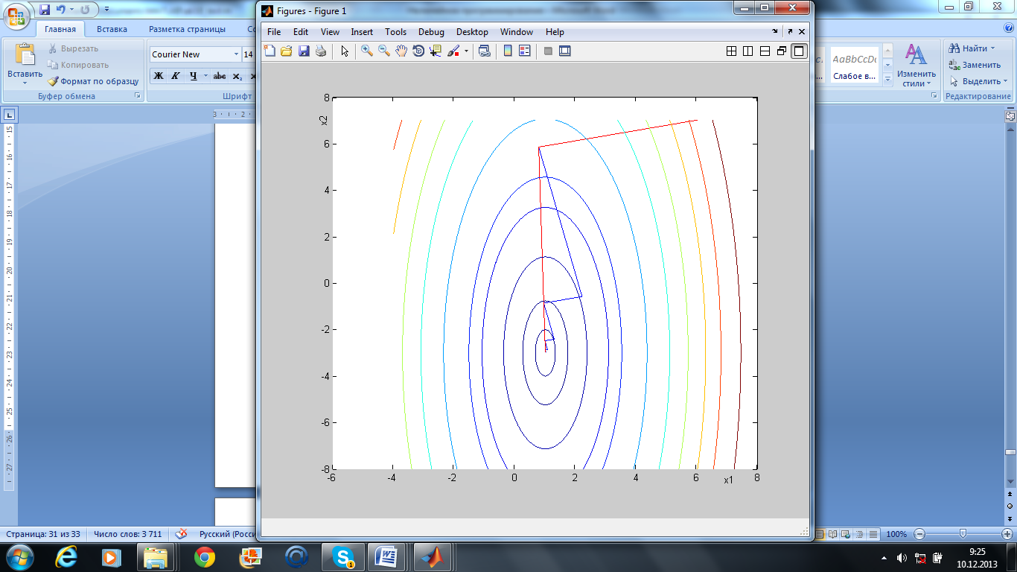Screen dimensions: 1017x572
Task: Open Буфер обмена dialog launcher
Action: [x=137, y=96]
